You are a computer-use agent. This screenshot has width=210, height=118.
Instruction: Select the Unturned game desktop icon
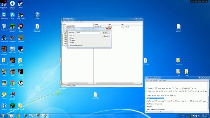pos(21,39)
